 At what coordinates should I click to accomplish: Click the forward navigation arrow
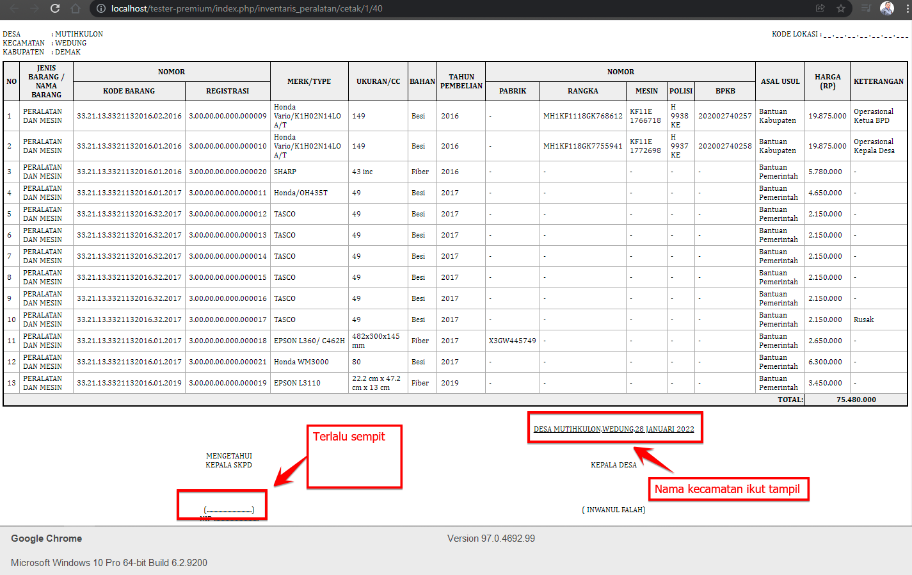[x=33, y=10]
